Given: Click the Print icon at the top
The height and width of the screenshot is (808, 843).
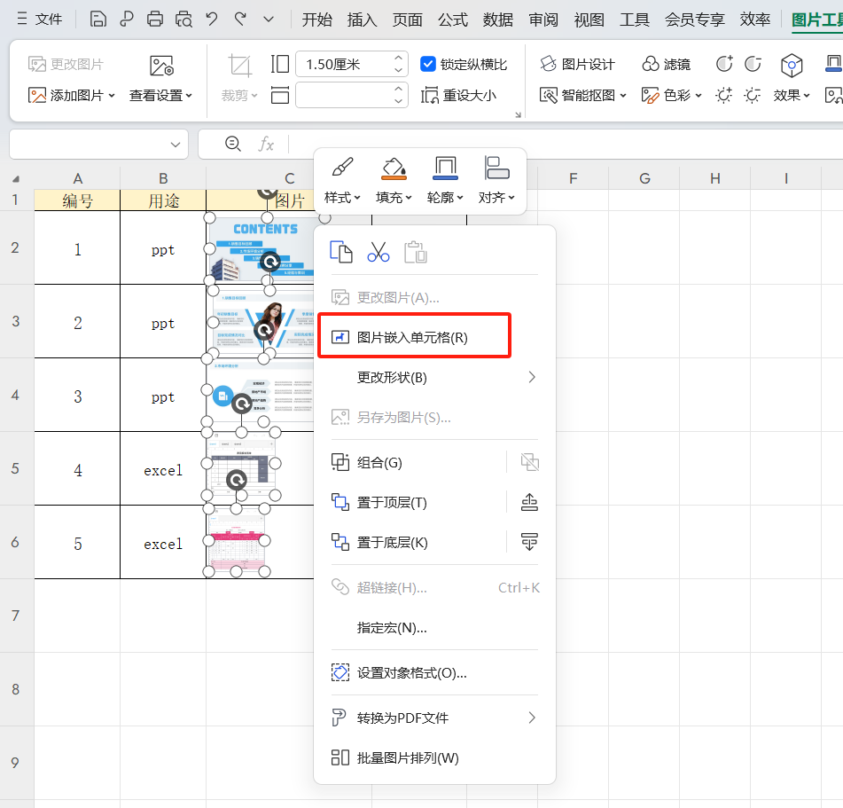Looking at the screenshot, I should (x=155, y=19).
